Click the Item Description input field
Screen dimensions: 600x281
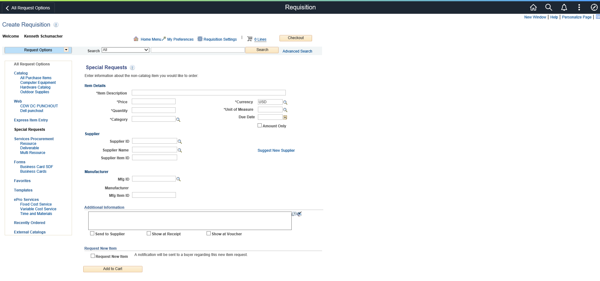(x=209, y=93)
